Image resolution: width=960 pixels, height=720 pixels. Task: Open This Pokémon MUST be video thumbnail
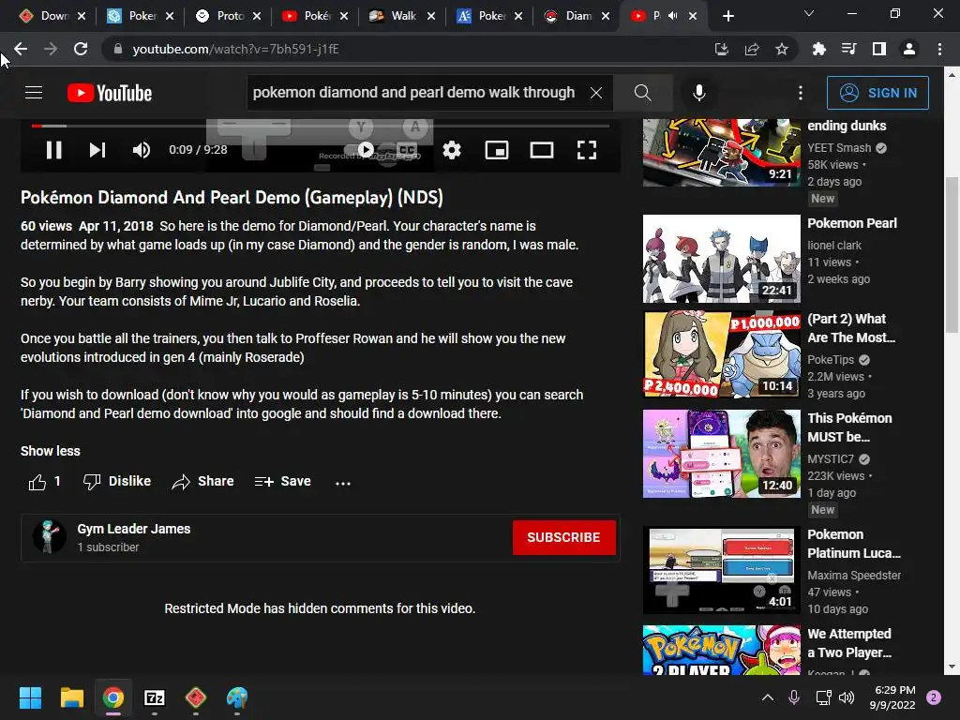[721, 454]
